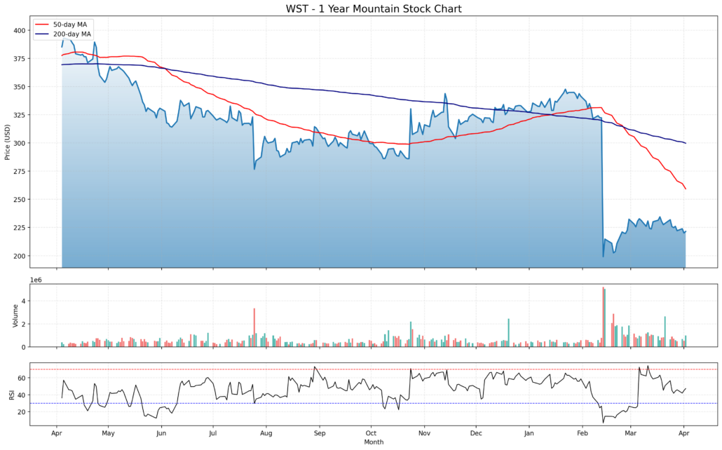The width and height of the screenshot is (722, 450).
Task: Click the "250" price axis tick label
Action: click(x=20, y=200)
